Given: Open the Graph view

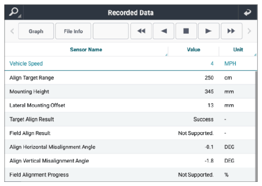Looking at the screenshot, I should [x=36, y=31].
